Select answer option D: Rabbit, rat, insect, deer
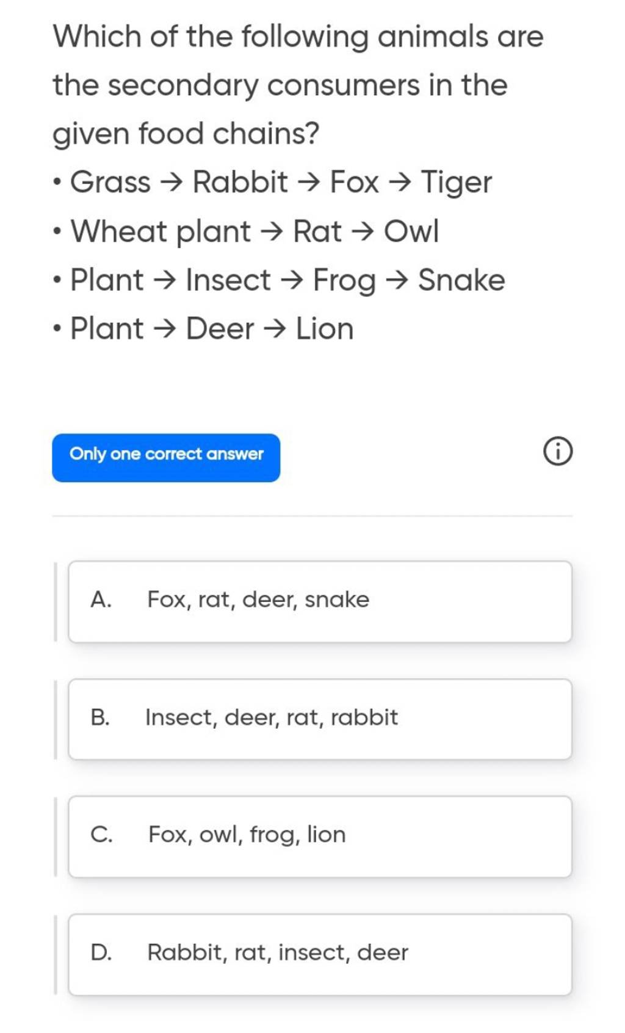 (x=322, y=952)
